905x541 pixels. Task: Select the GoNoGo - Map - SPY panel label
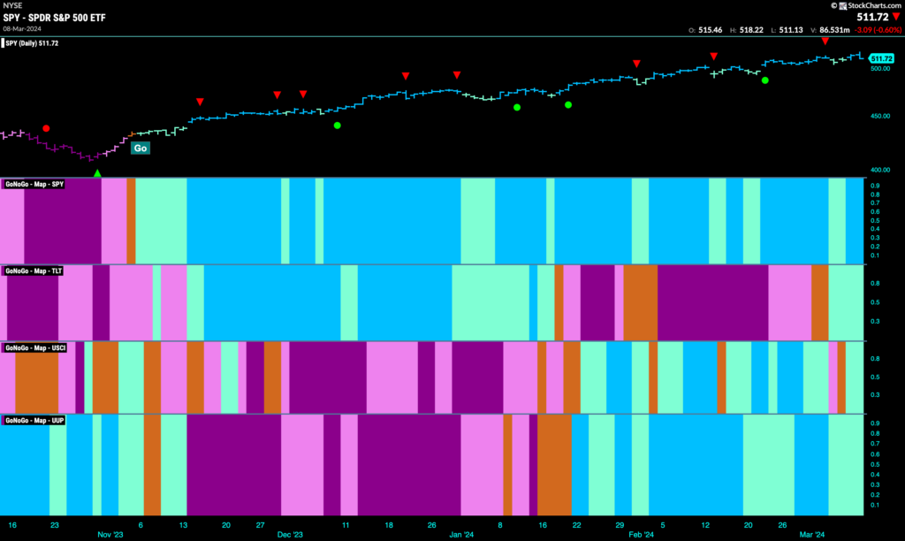pyautogui.click(x=34, y=184)
